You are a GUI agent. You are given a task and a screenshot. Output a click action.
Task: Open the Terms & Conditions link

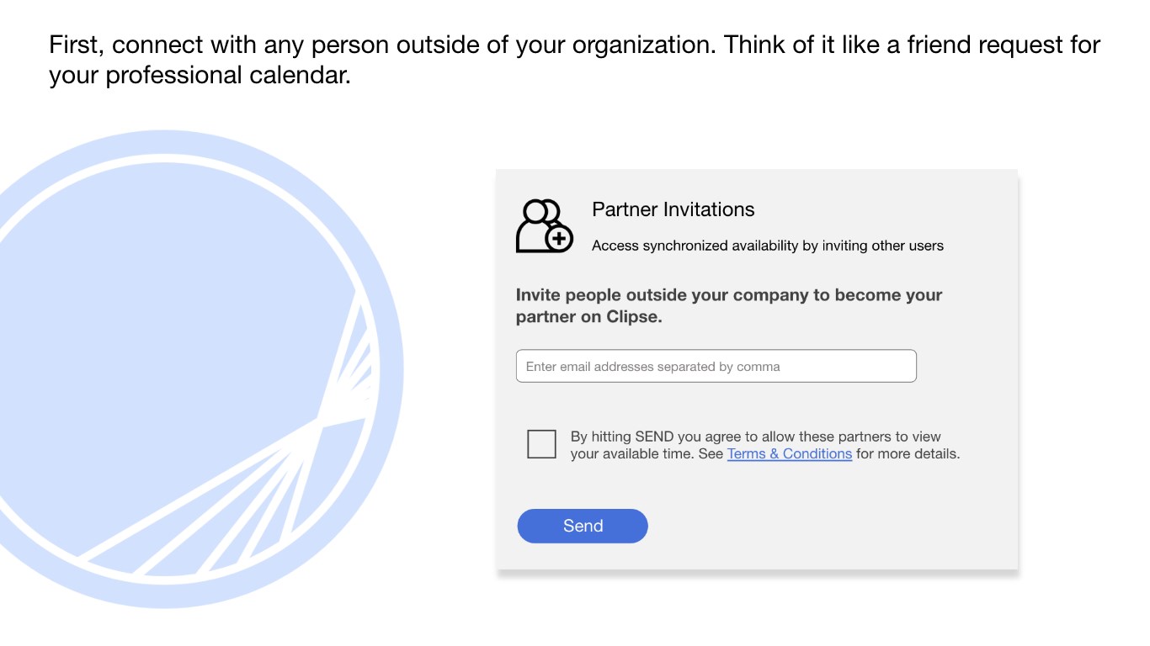coord(789,454)
